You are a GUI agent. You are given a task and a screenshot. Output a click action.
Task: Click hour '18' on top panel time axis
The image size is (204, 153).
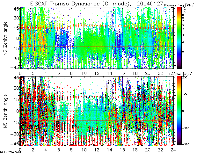[x=135, y=73]
